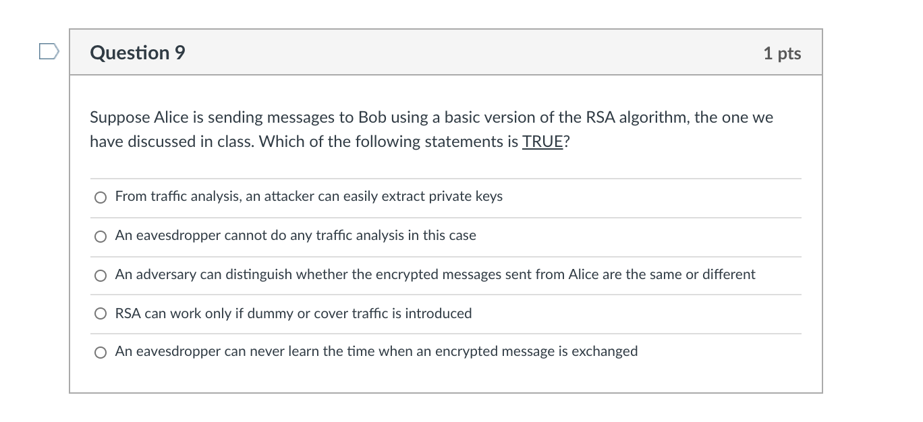923x422 pixels.
Task: Click the fifth answer's text label
Action: pos(376,351)
